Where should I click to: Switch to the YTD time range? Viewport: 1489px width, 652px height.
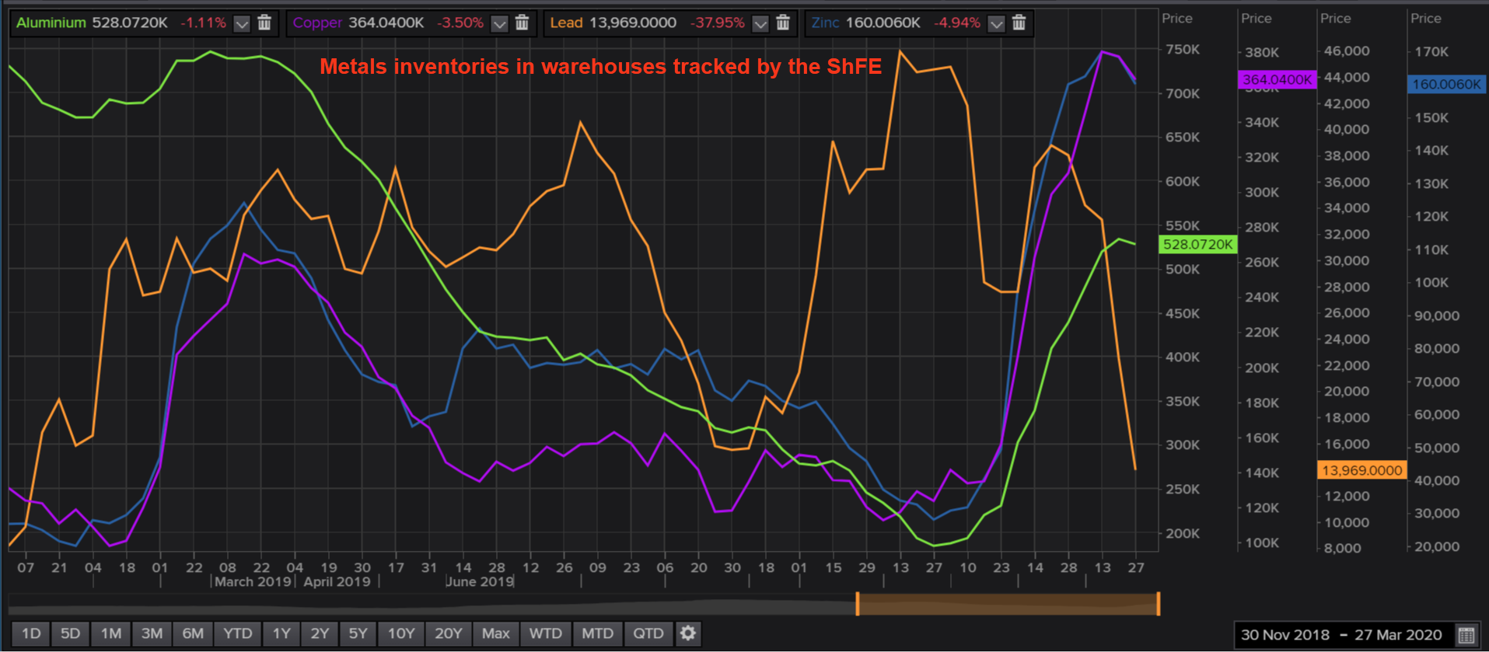[x=237, y=633]
